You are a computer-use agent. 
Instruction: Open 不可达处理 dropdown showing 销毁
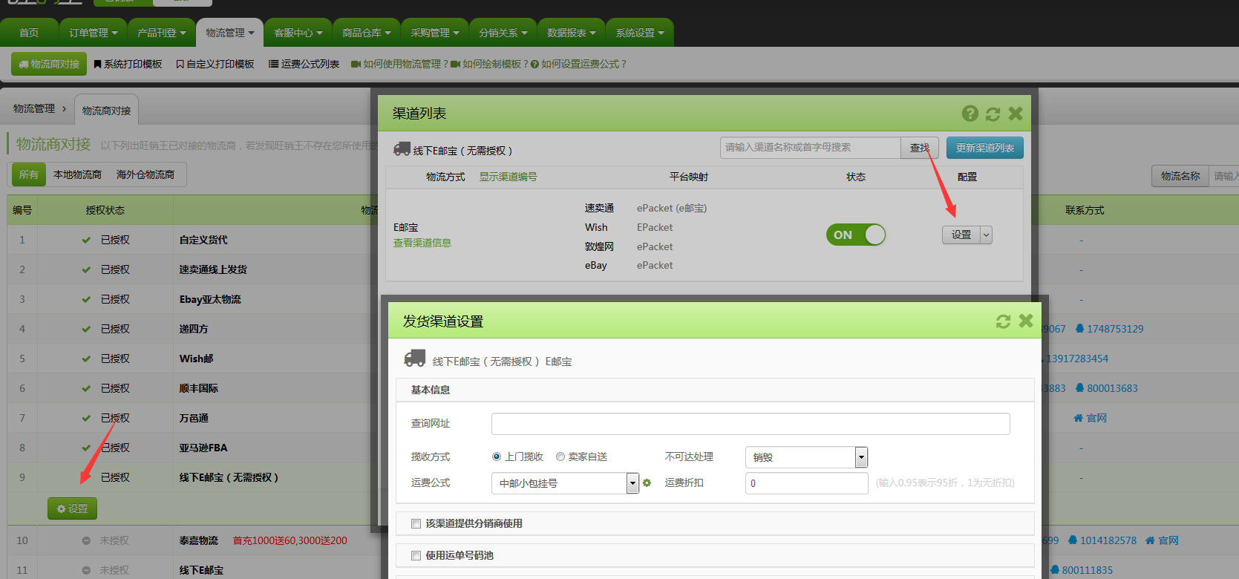point(806,457)
